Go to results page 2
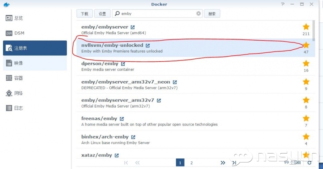Viewport: 323px width, 169px height. pyautogui.click(x=191, y=163)
